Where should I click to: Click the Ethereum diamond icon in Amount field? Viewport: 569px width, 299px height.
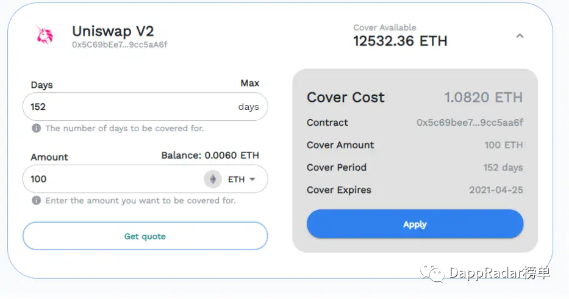pyautogui.click(x=213, y=179)
